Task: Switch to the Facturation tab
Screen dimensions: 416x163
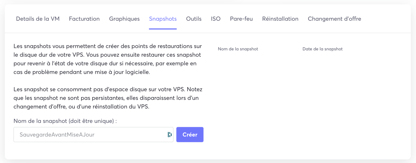Action: coord(84,19)
